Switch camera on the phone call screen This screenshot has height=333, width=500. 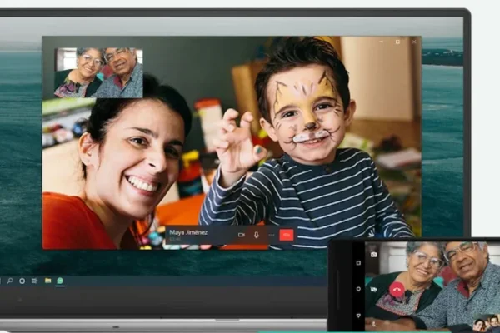[373, 255]
